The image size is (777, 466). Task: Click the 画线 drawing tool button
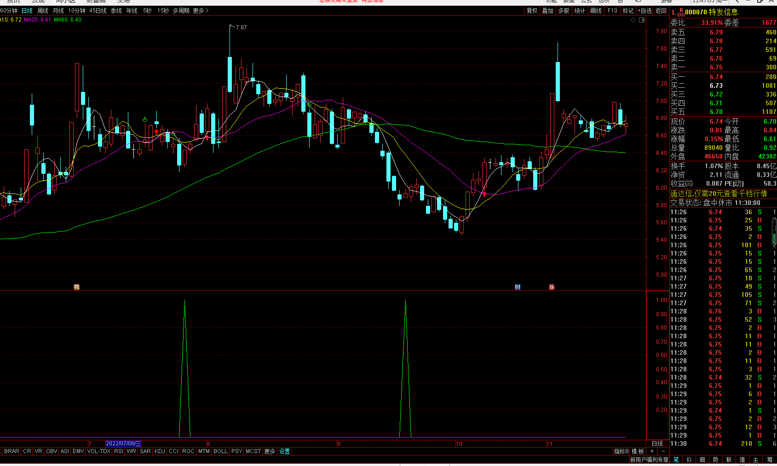[596, 11]
